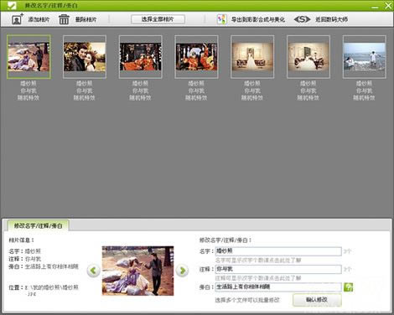Screen dimensions: 394x315
Task: Click inside the name input field
Action: pyautogui.click(x=278, y=251)
